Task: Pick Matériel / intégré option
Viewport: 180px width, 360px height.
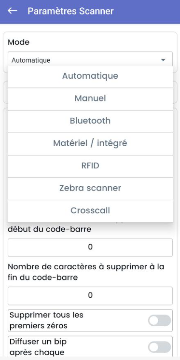Action: click(x=90, y=143)
